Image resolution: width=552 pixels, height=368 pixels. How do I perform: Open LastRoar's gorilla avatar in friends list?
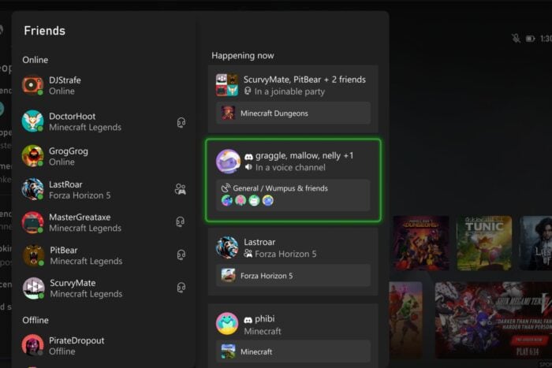[x=32, y=189]
